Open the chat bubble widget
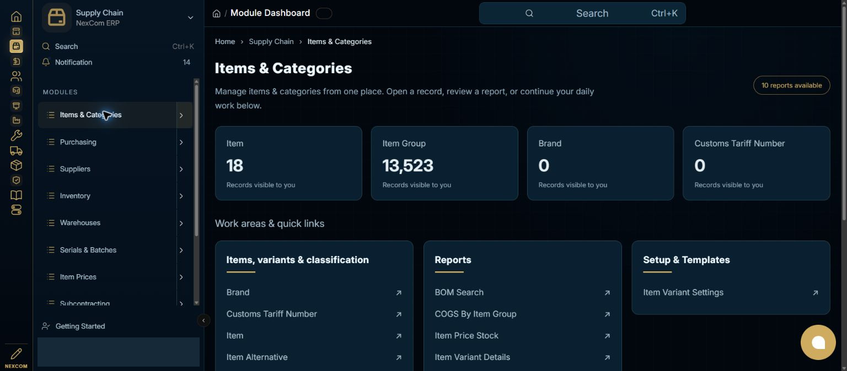Image resolution: width=847 pixels, height=371 pixels. (x=818, y=342)
